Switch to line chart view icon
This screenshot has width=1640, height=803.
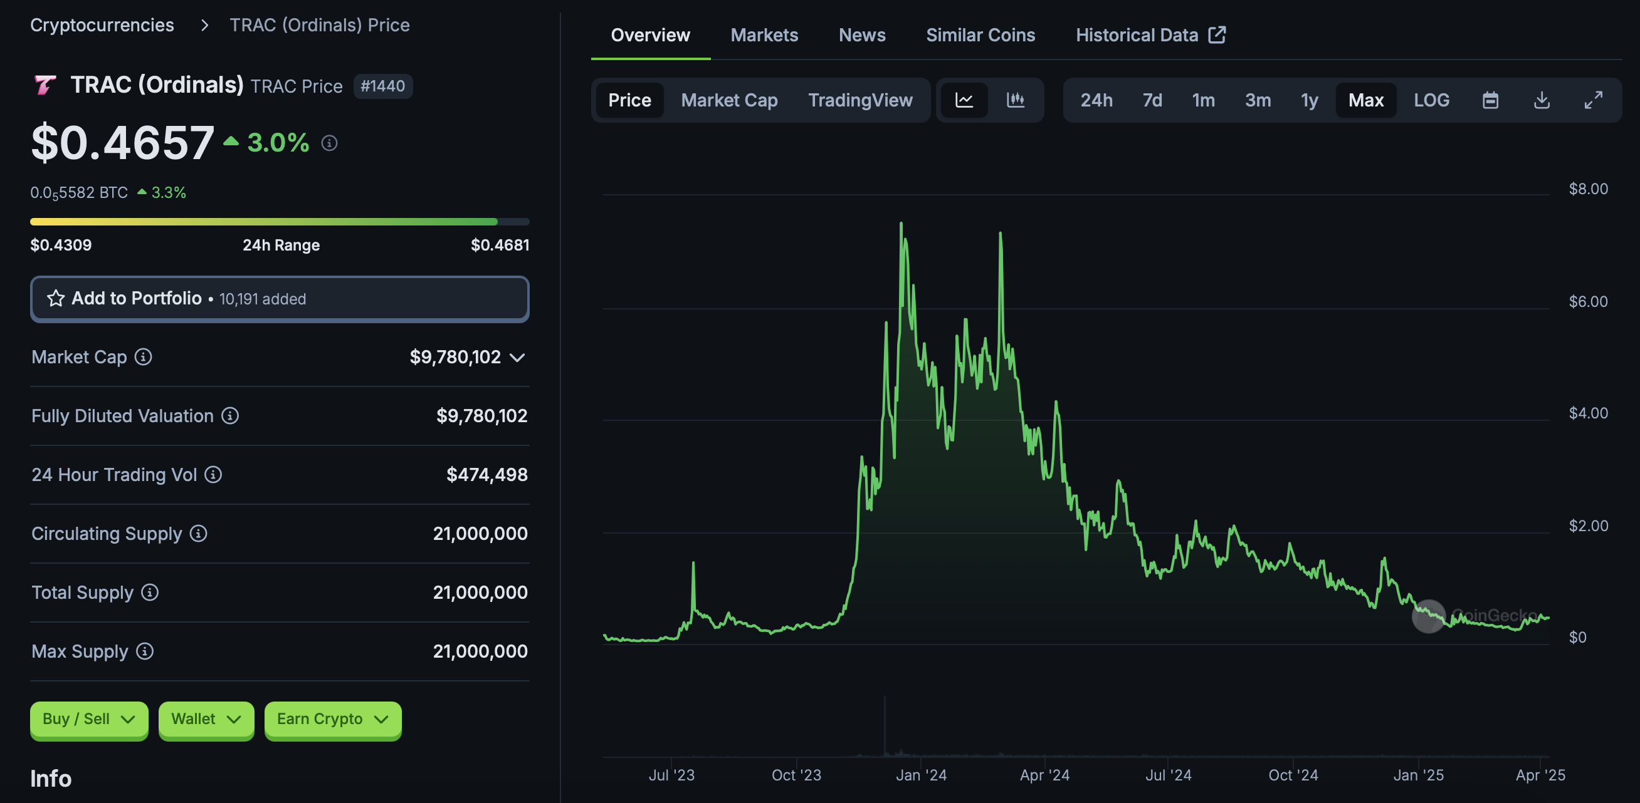[x=964, y=100]
